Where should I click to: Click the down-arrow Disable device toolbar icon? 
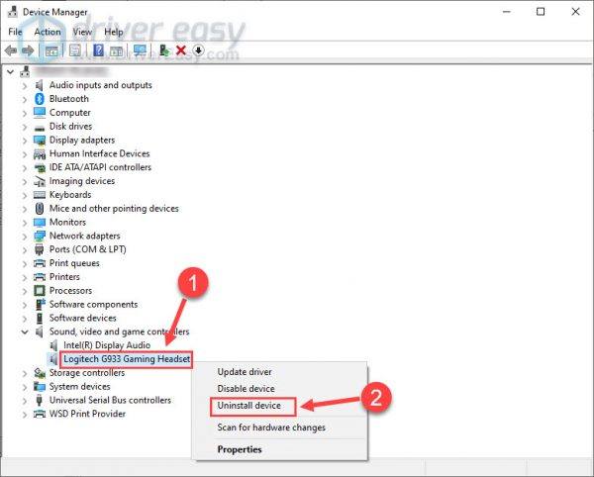pos(199,50)
